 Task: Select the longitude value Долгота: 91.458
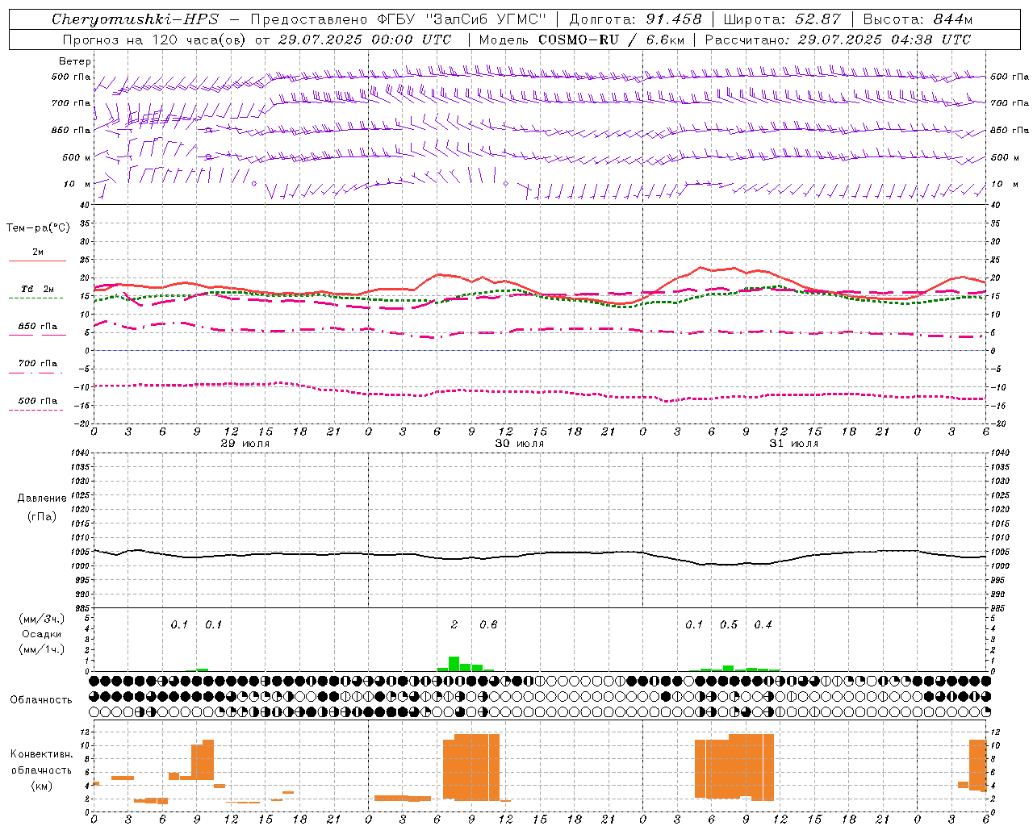click(x=635, y=19)
